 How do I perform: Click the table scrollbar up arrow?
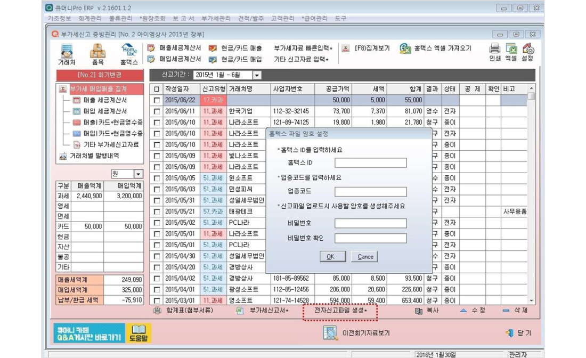(x=531, y=88)
